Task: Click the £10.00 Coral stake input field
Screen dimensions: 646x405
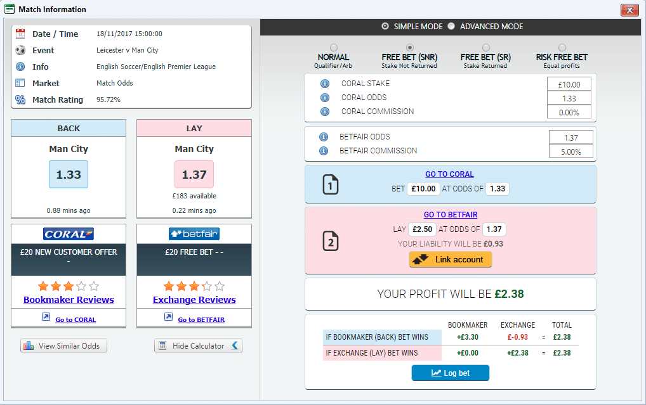Action: coord(568,83)
